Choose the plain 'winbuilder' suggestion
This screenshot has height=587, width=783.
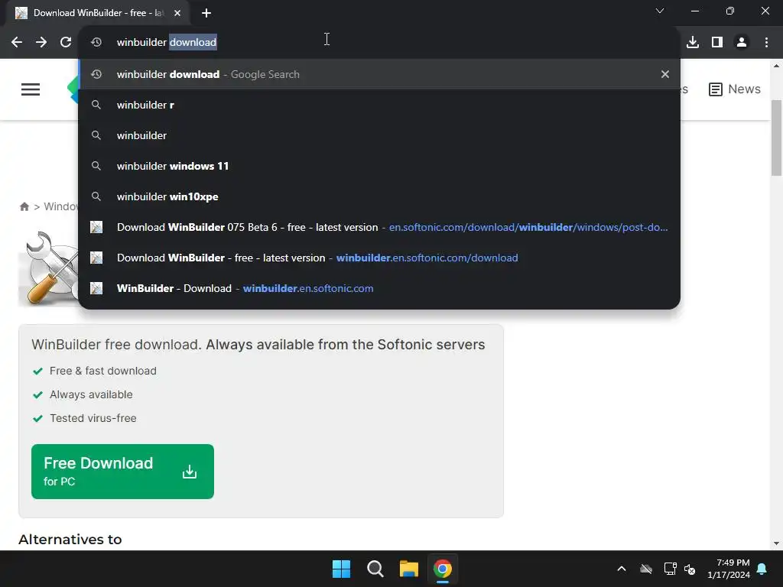tap(379, 135)
